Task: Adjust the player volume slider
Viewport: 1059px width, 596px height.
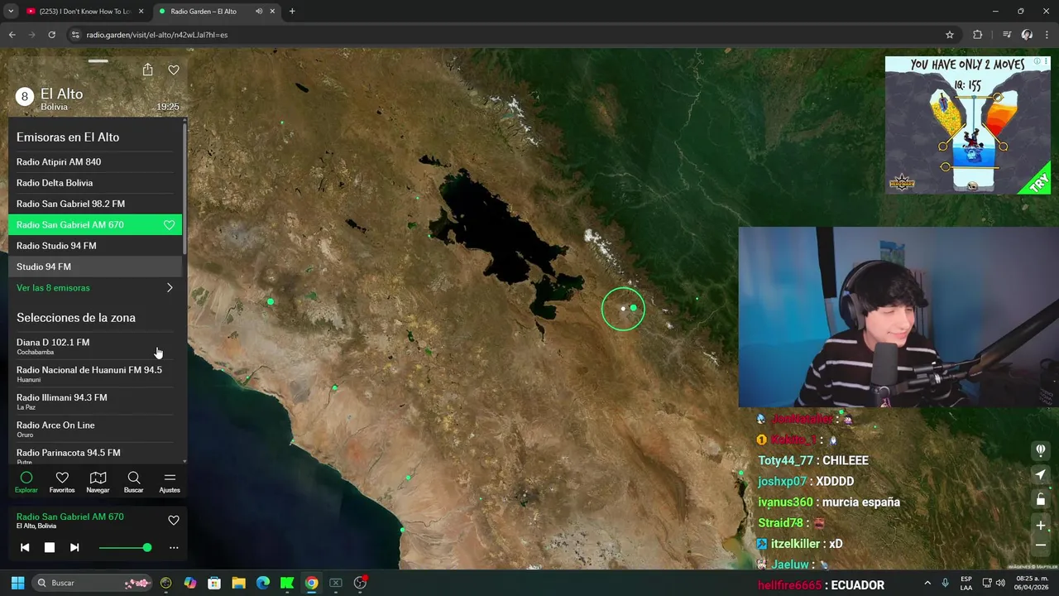Action: 125,547
